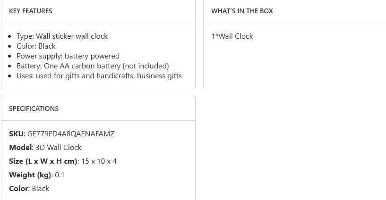Click the SPECIFICATIONS heading
The height and width of the screenshot is (200, 386).
click(x=34, y=108)
